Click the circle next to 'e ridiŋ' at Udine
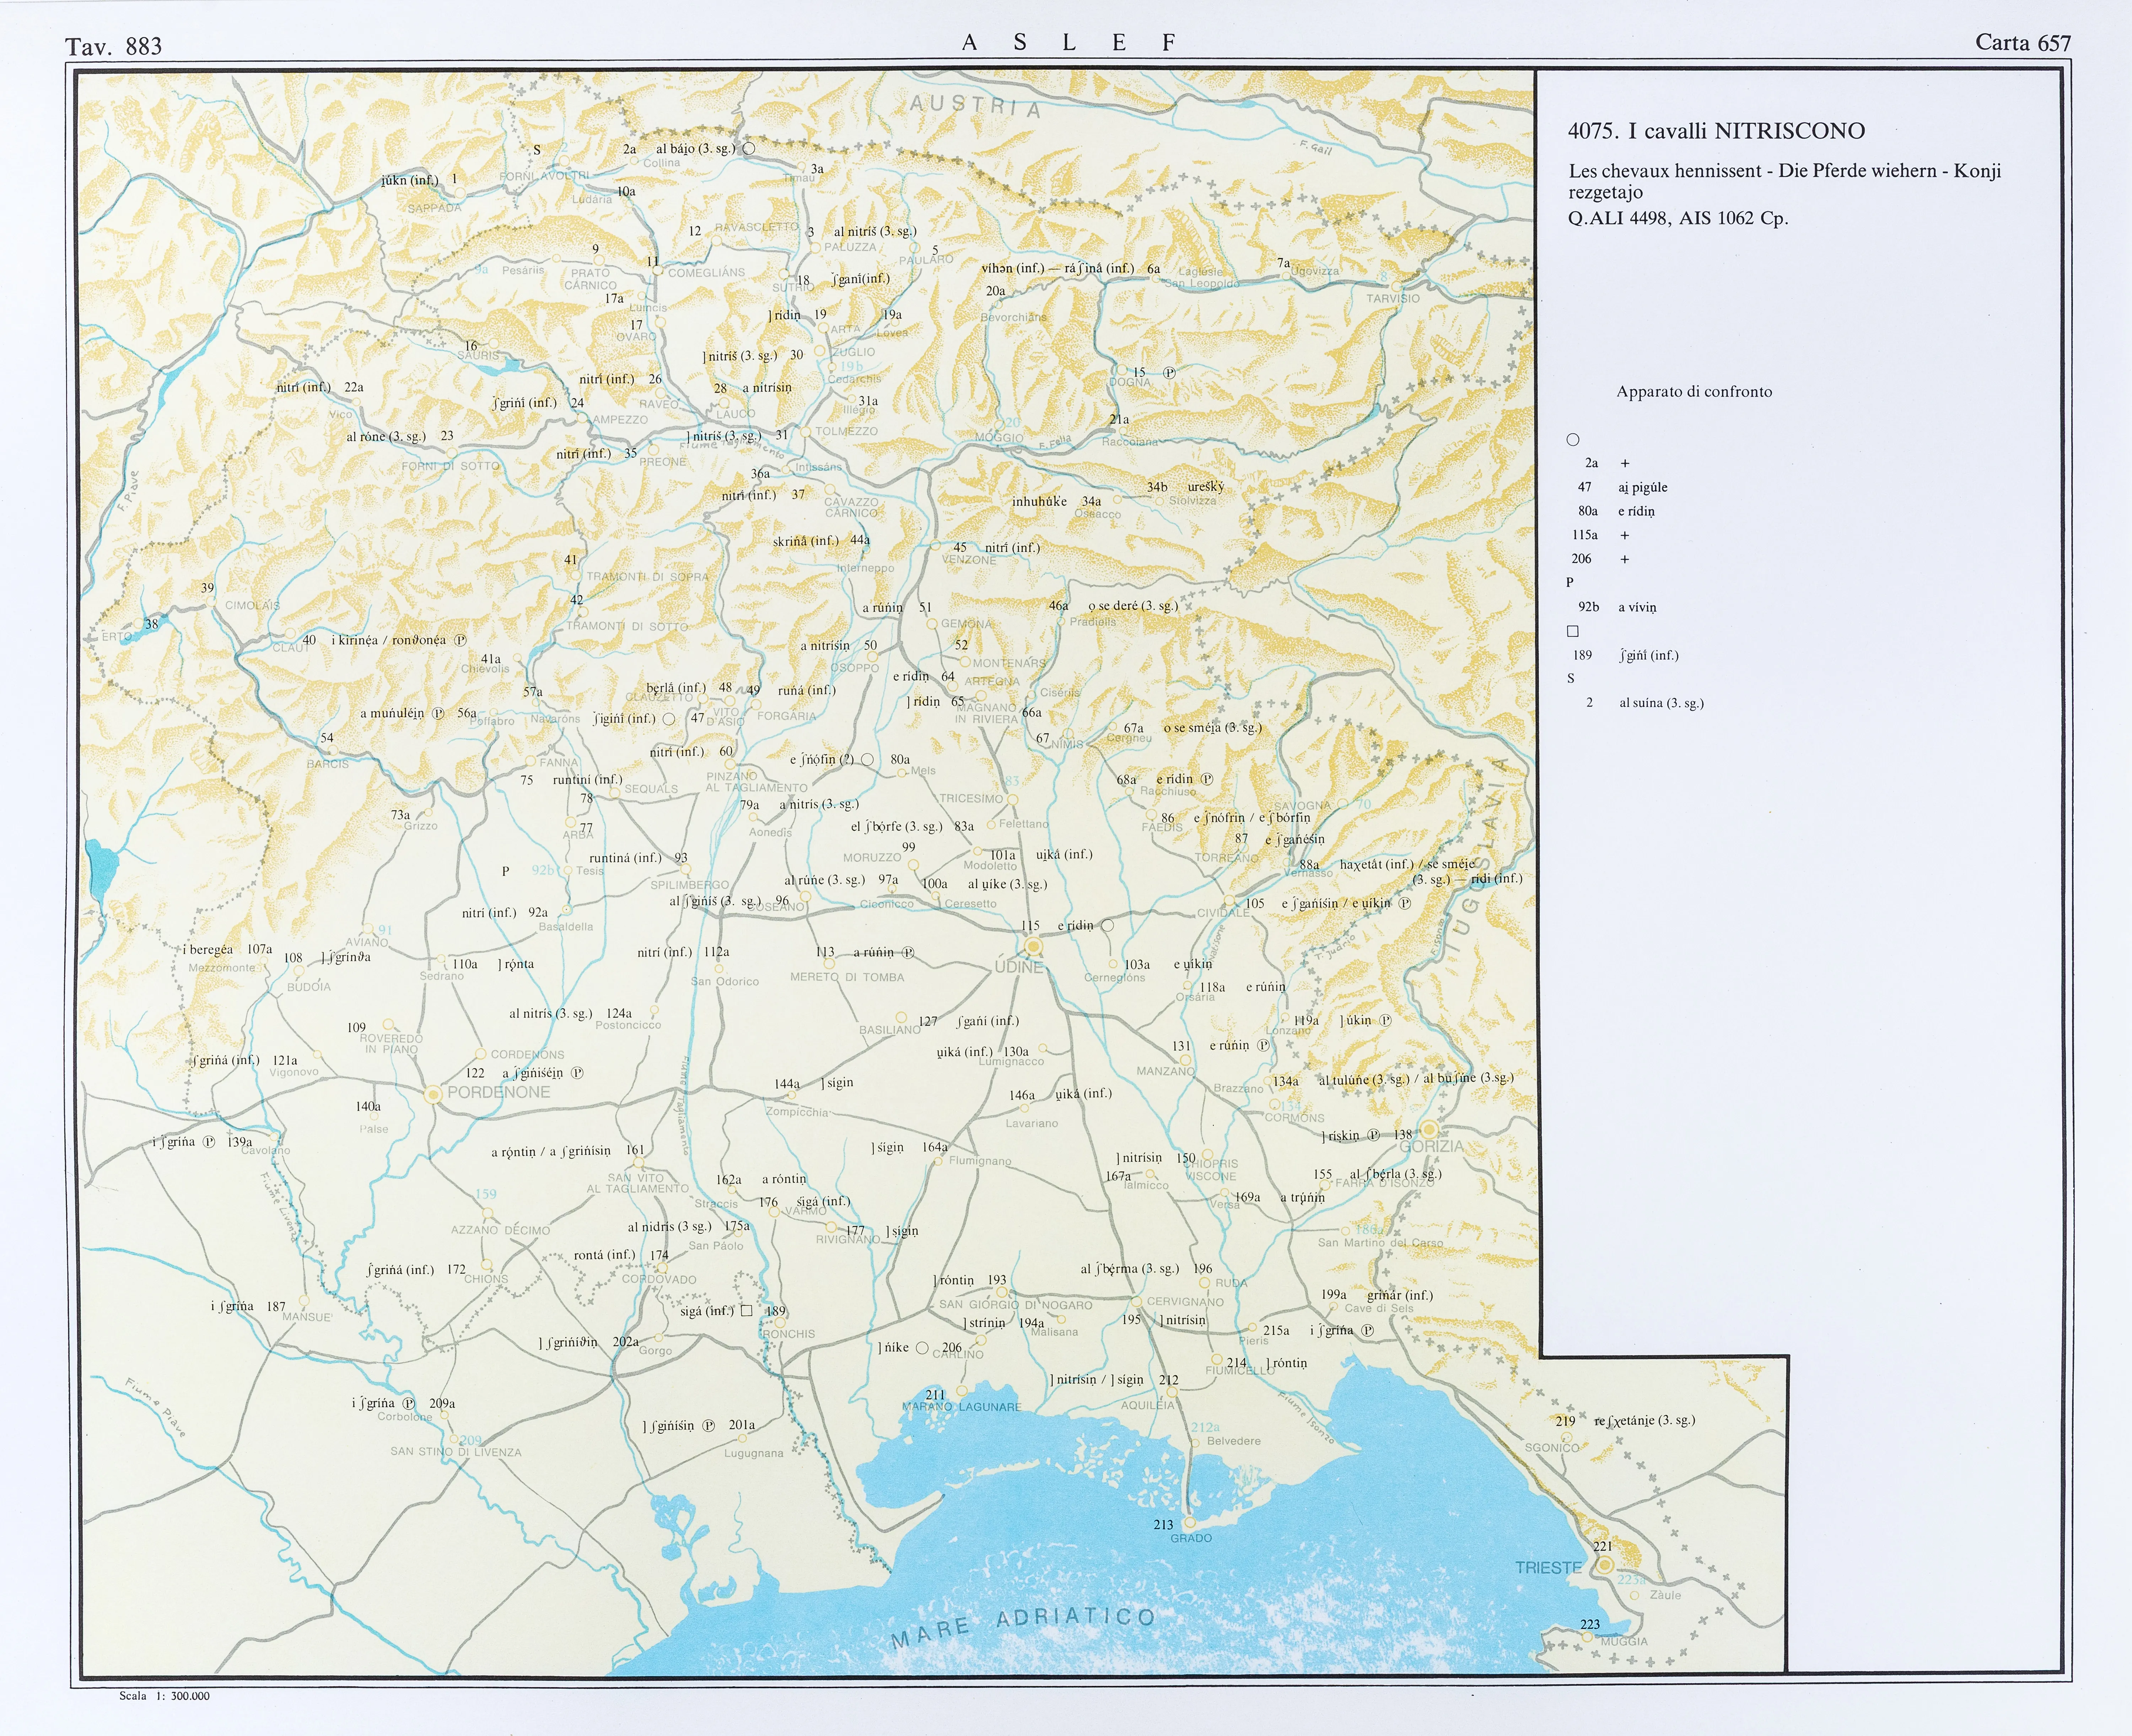This screenshot has height=1736, width=2132. (1107, 925)
